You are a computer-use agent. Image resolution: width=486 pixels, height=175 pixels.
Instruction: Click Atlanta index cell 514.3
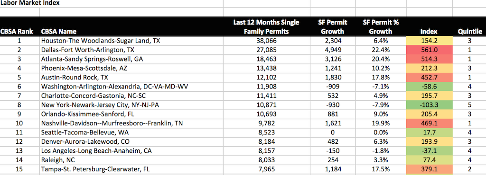tap(429, 59)
